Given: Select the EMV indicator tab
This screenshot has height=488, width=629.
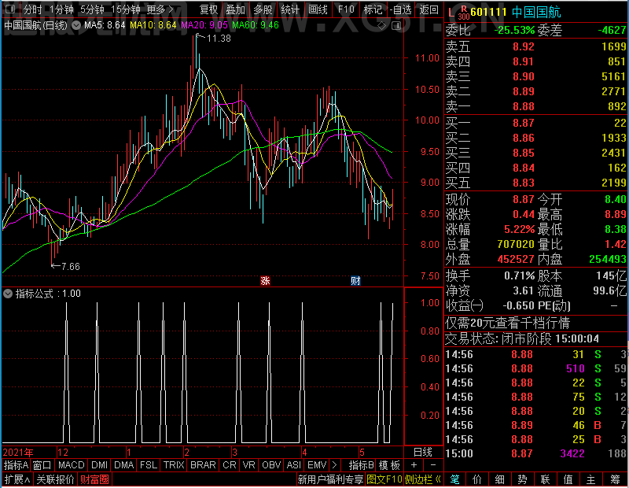Looking at the screenshot, I should pos(317,465).
